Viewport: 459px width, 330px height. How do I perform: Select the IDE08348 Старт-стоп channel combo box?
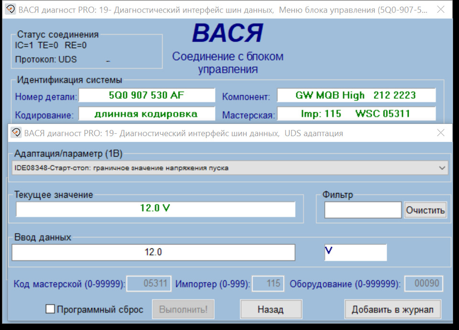tap(230, 168)
